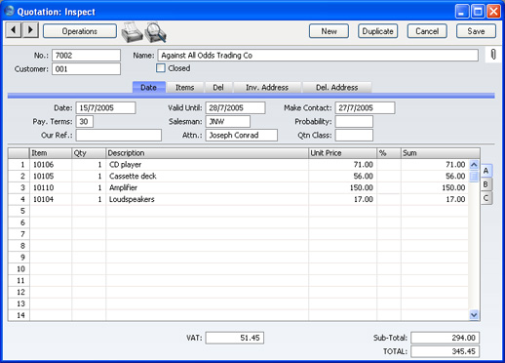
Task: Duplicate this quotation
Action: [377, 31]
